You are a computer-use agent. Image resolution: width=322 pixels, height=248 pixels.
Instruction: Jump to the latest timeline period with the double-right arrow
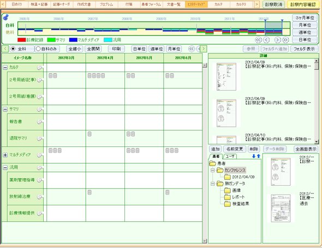[x=285, y=40]
